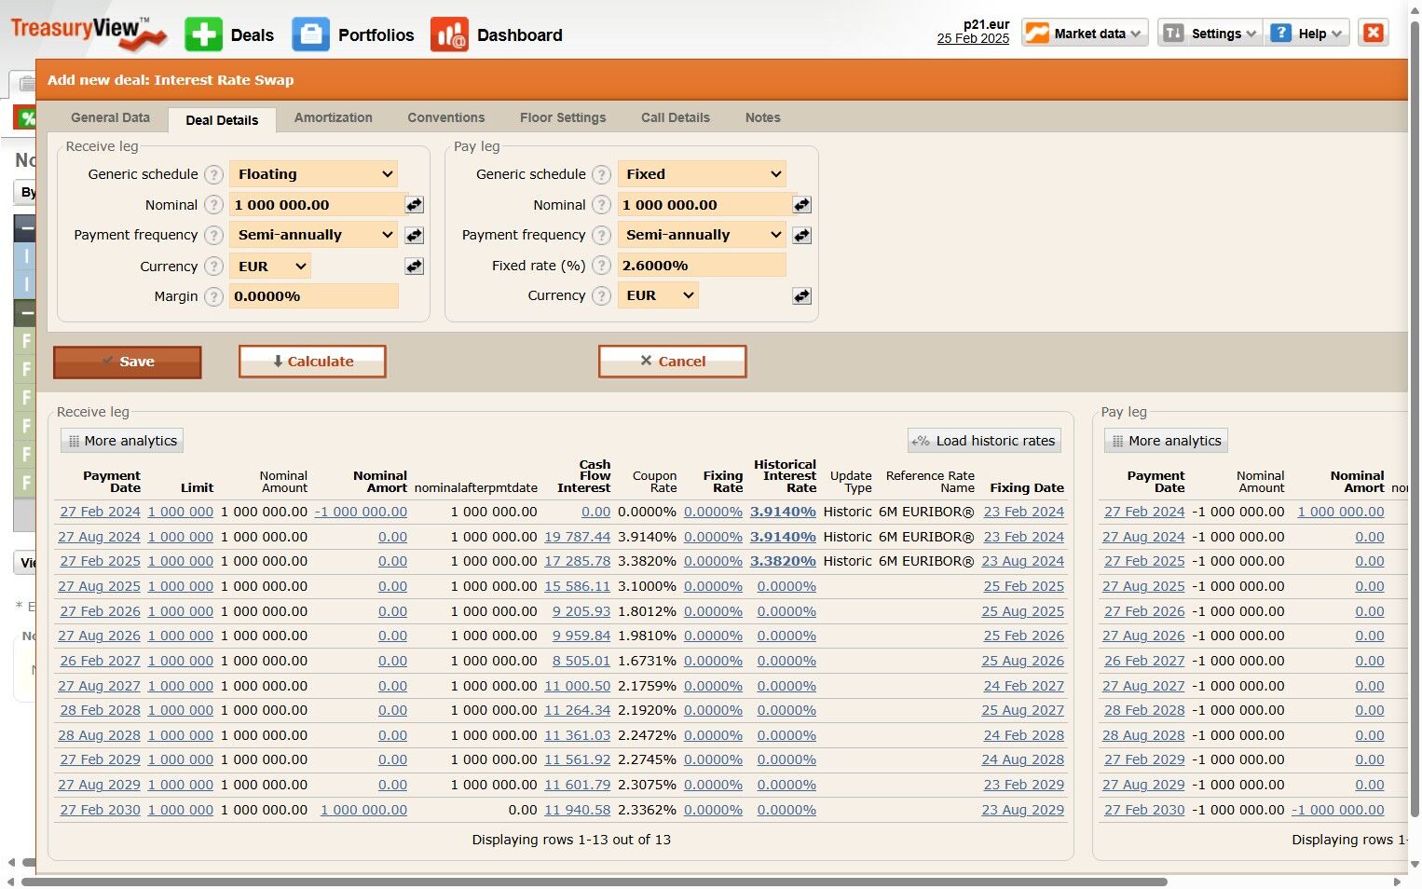
Task: Click help icon beside Fixed rate (%)
Action: [x=602, y=266]
